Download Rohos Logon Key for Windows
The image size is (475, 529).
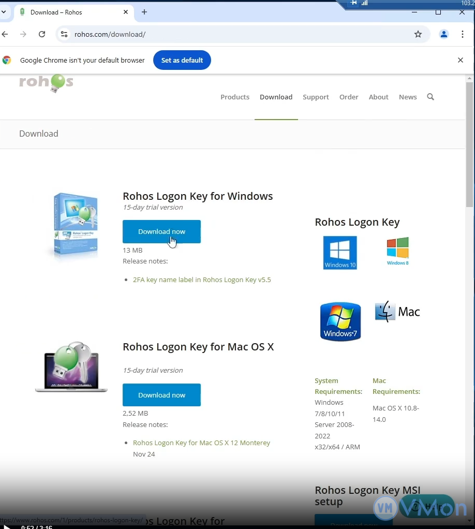(161, 231)
